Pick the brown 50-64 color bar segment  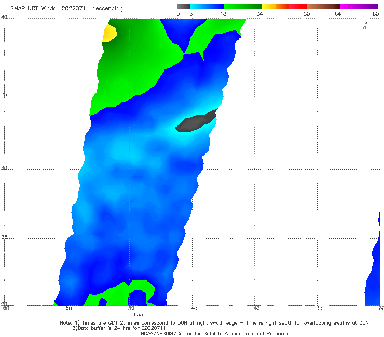click(323, 6)
